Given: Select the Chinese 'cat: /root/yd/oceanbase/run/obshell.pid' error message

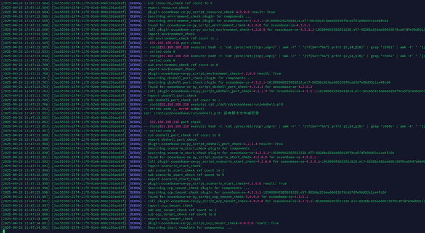Looking at the screenshot, I should [201, 113].
